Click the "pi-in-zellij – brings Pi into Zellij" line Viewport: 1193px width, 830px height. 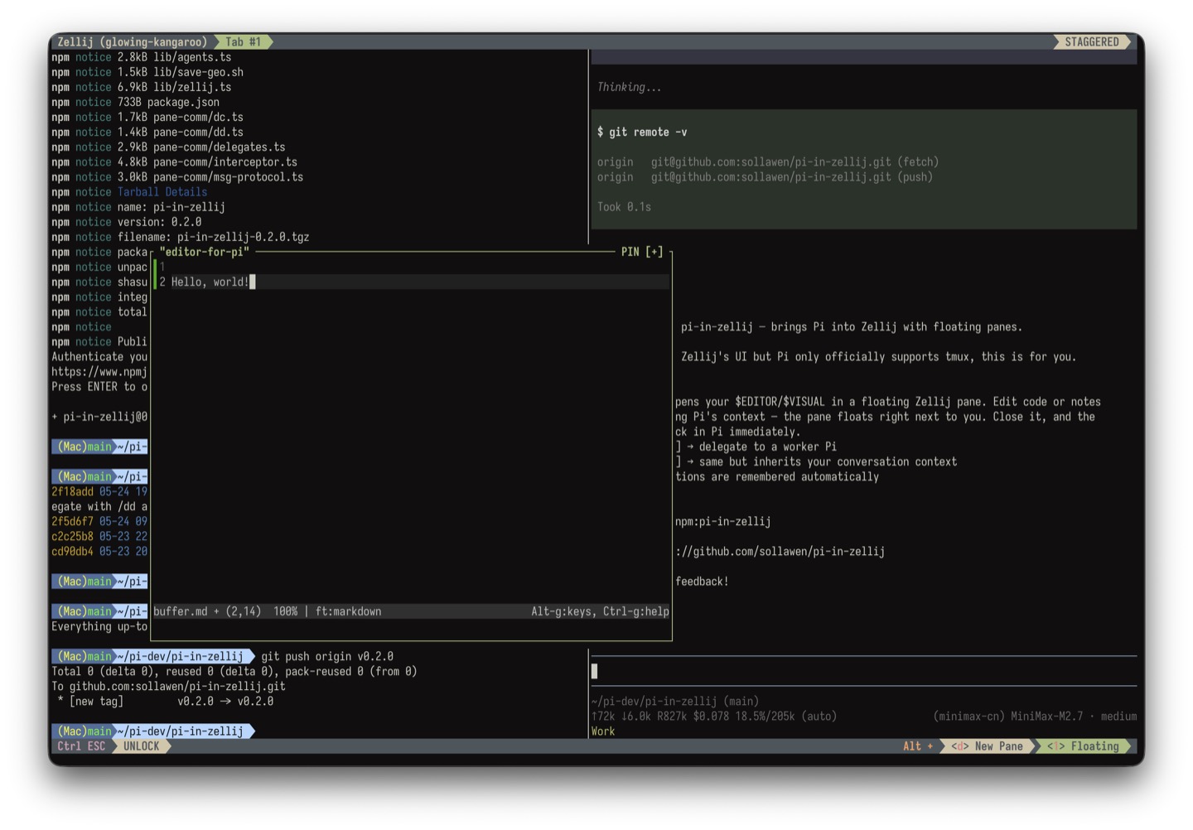pos(852,327)
